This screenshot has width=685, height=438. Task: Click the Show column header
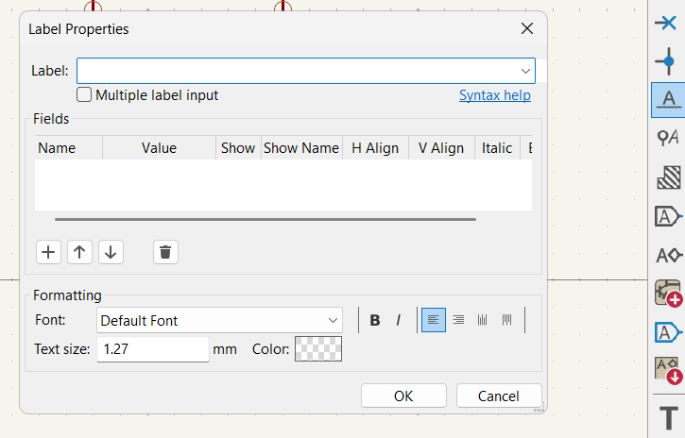click(x=238, y=148)
